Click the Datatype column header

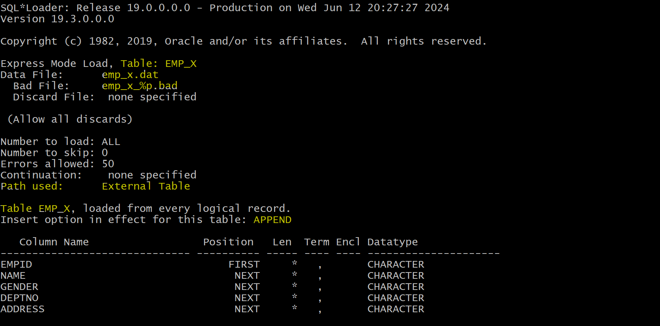pyautogui.click(x=392, y=242)
